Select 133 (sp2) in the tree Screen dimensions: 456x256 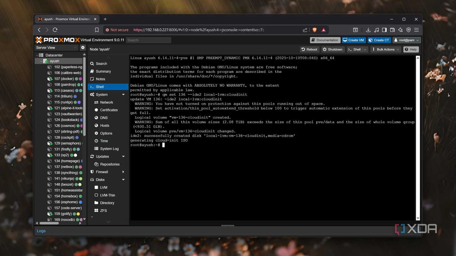point(61,155)
